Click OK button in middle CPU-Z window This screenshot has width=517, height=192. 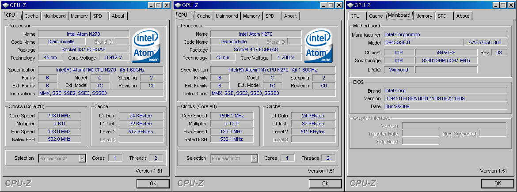tap(325, 184)
